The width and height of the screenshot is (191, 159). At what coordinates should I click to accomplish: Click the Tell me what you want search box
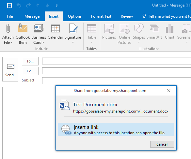(x=166, y=16)
